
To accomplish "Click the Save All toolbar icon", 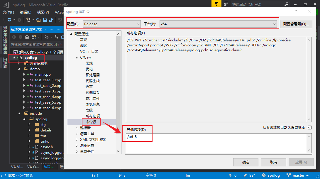I will [51, 20].
